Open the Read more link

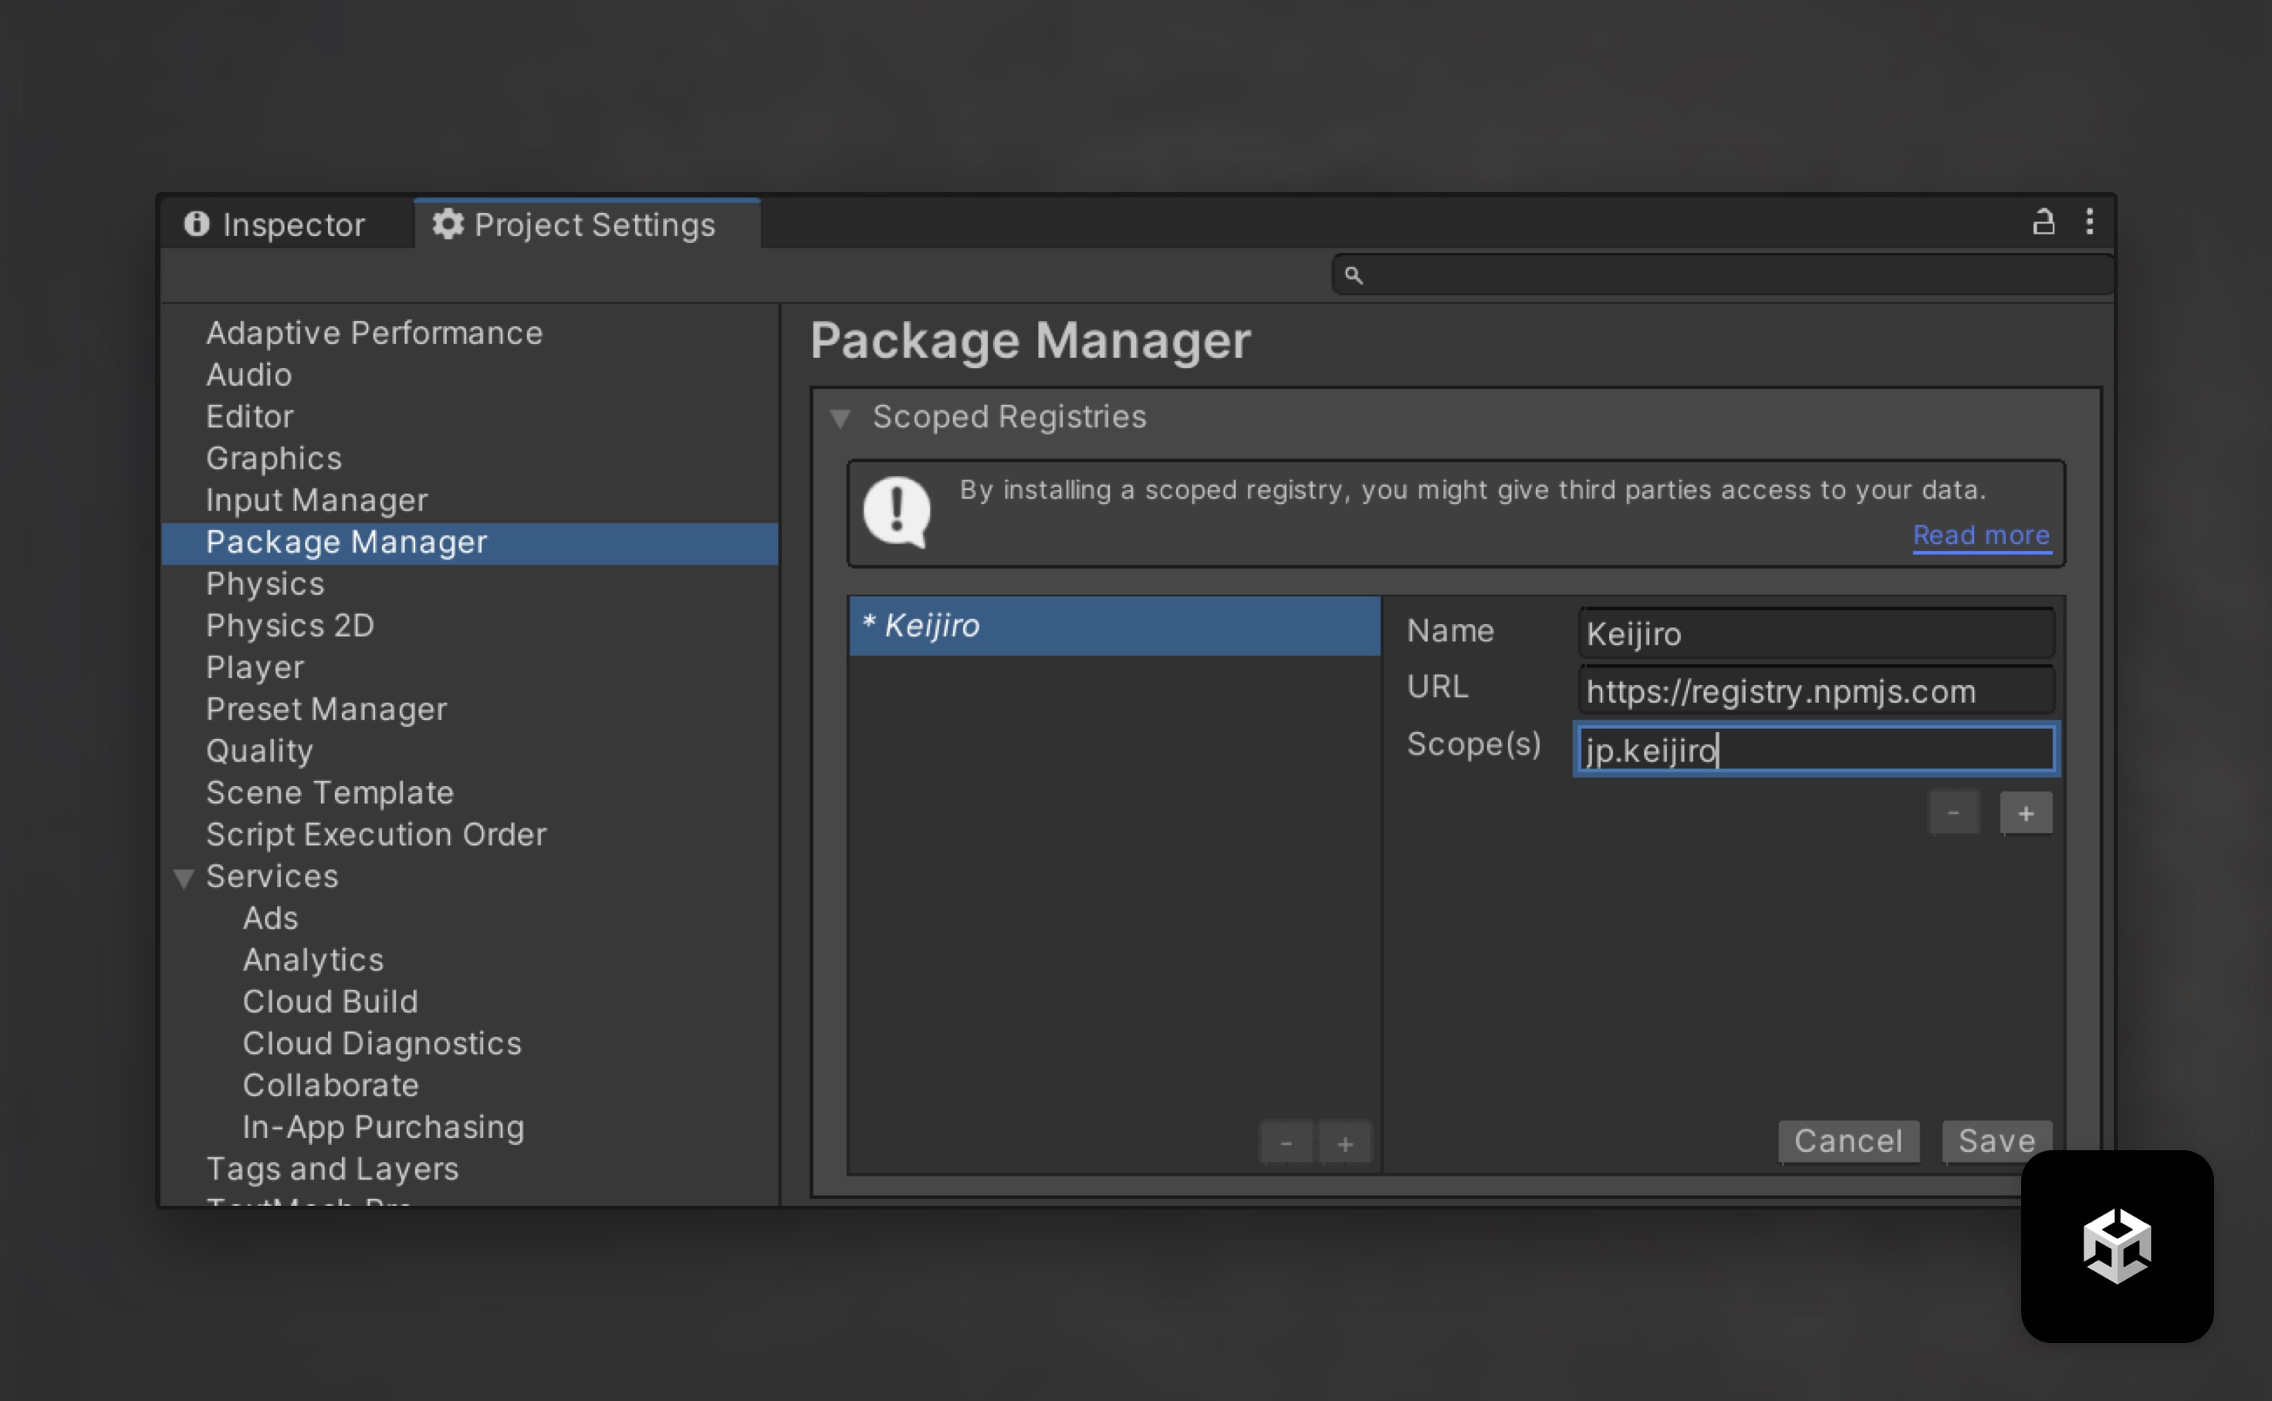(x=1981, y=535)
